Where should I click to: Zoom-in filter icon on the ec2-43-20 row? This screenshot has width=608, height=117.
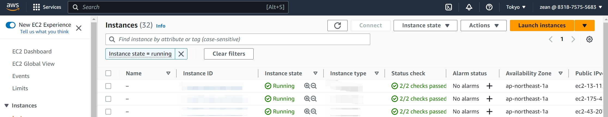click(x=307, y=112)
